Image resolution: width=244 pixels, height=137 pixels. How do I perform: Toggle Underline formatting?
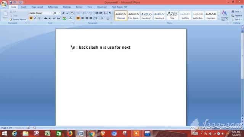pos(39,18)
